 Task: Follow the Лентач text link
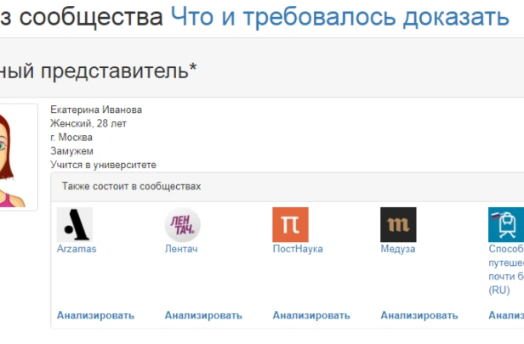[181, 249]
